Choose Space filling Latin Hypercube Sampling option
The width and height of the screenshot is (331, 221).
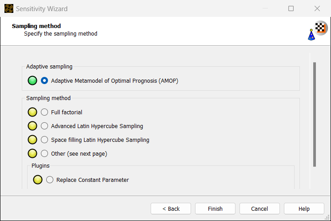44,140
